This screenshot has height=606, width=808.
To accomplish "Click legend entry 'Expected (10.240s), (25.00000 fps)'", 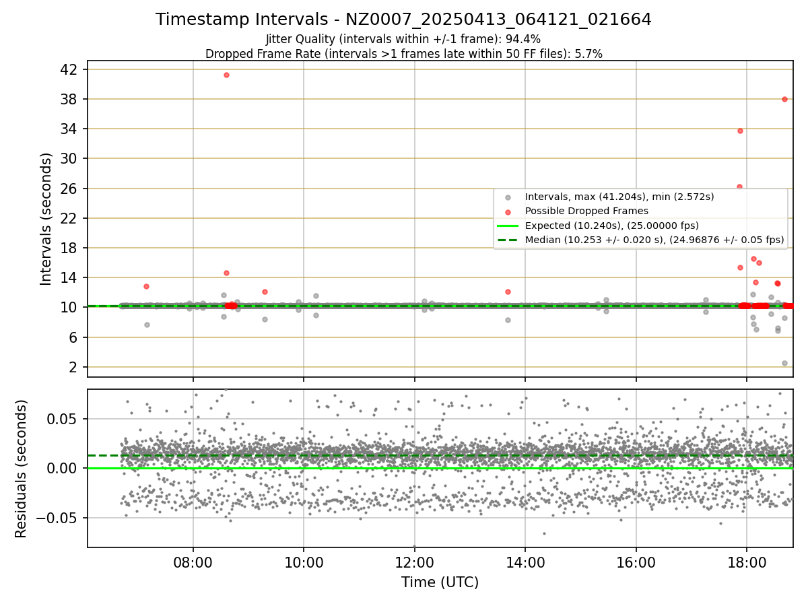I will 611,226.
